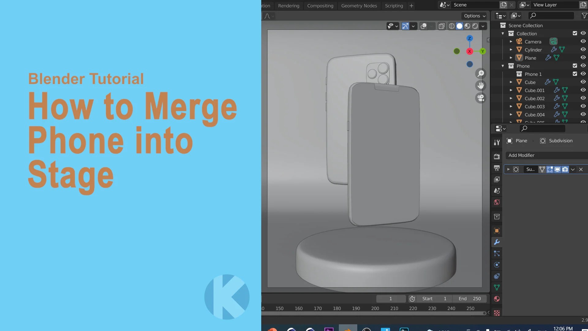Switch to the Render Properties camera tab
The image size is (588, 331).
click(496, 156)
